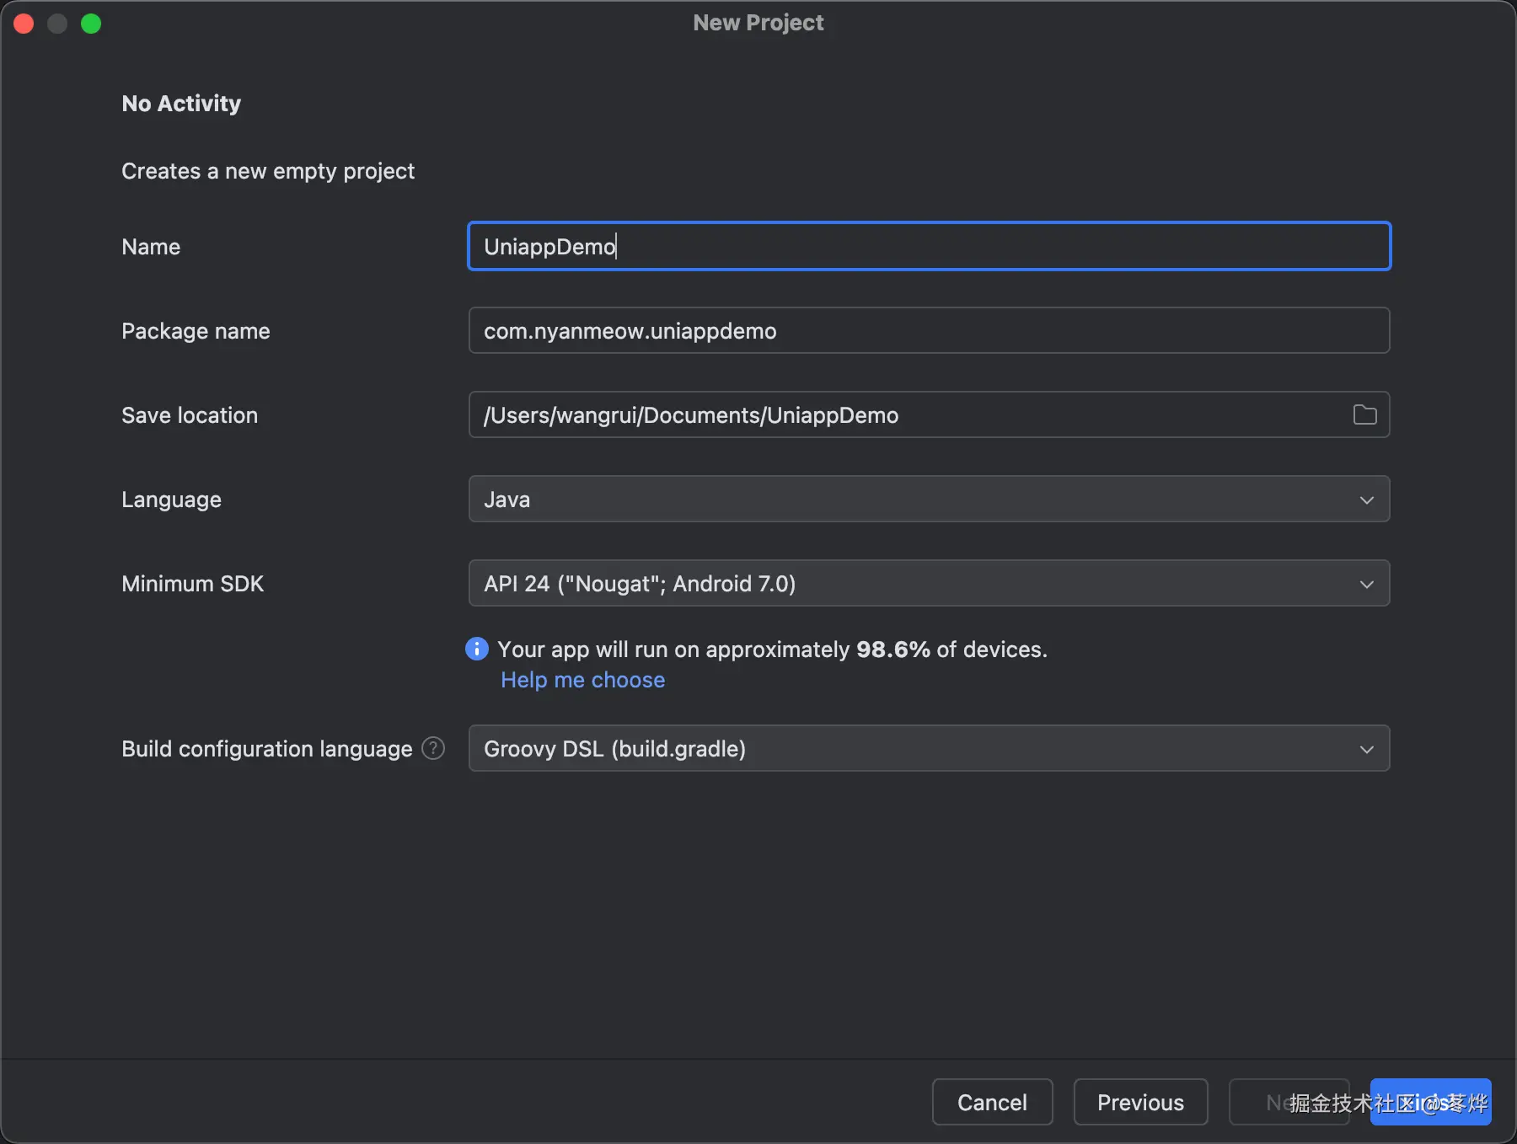
Task: Close the New Project window with the red button
Action: (24, 24)
